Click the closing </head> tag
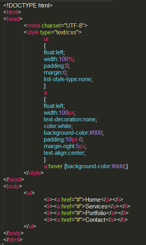Screen dimensions: 146x245 14,180
